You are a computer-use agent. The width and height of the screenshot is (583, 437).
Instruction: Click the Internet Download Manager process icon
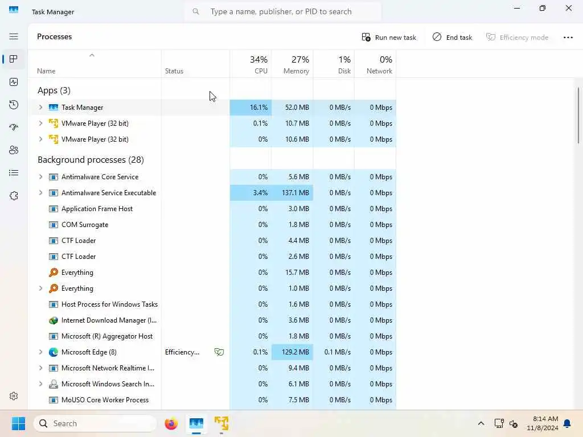(54, 320)
